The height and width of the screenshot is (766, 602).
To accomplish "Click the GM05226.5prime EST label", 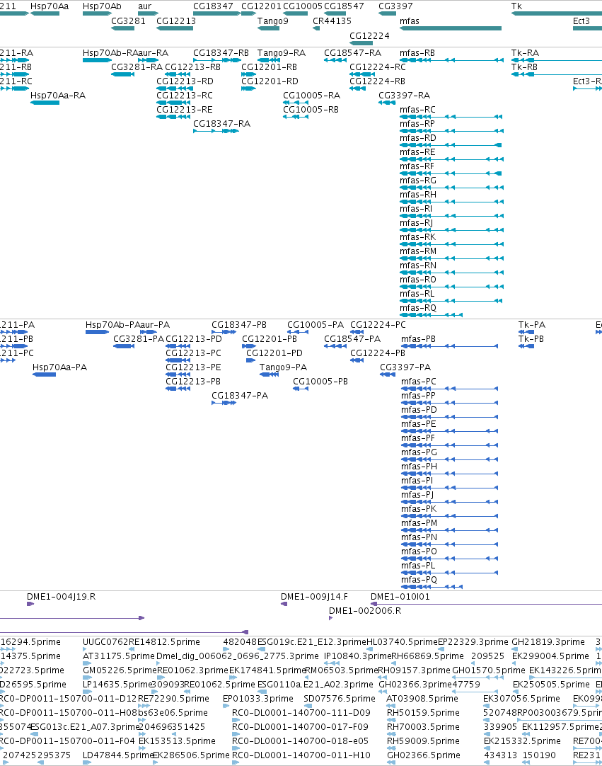I will (x=120, y=670).
